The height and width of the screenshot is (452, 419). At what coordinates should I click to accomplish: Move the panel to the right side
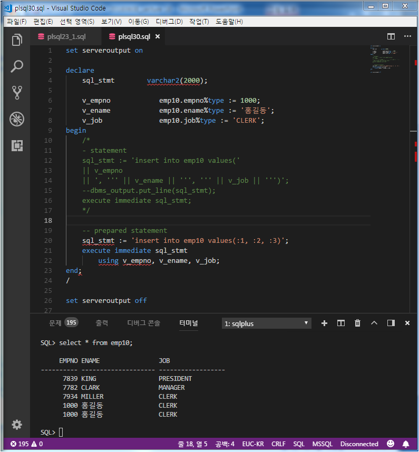pos(391,323)
